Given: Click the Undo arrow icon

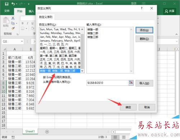Looking at the screenshot, I should point(13,4).
